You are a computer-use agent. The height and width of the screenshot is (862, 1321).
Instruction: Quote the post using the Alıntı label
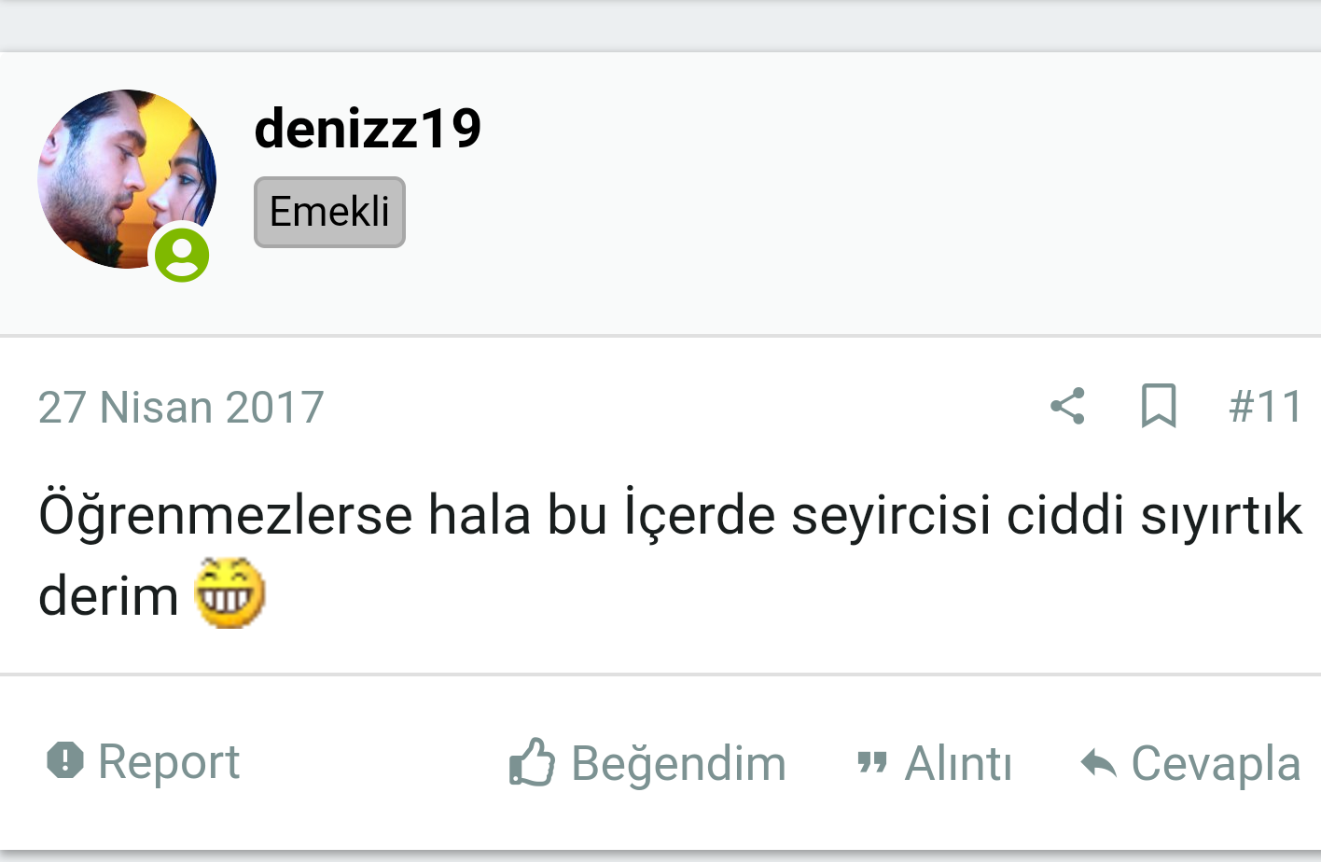click(958, 764)
